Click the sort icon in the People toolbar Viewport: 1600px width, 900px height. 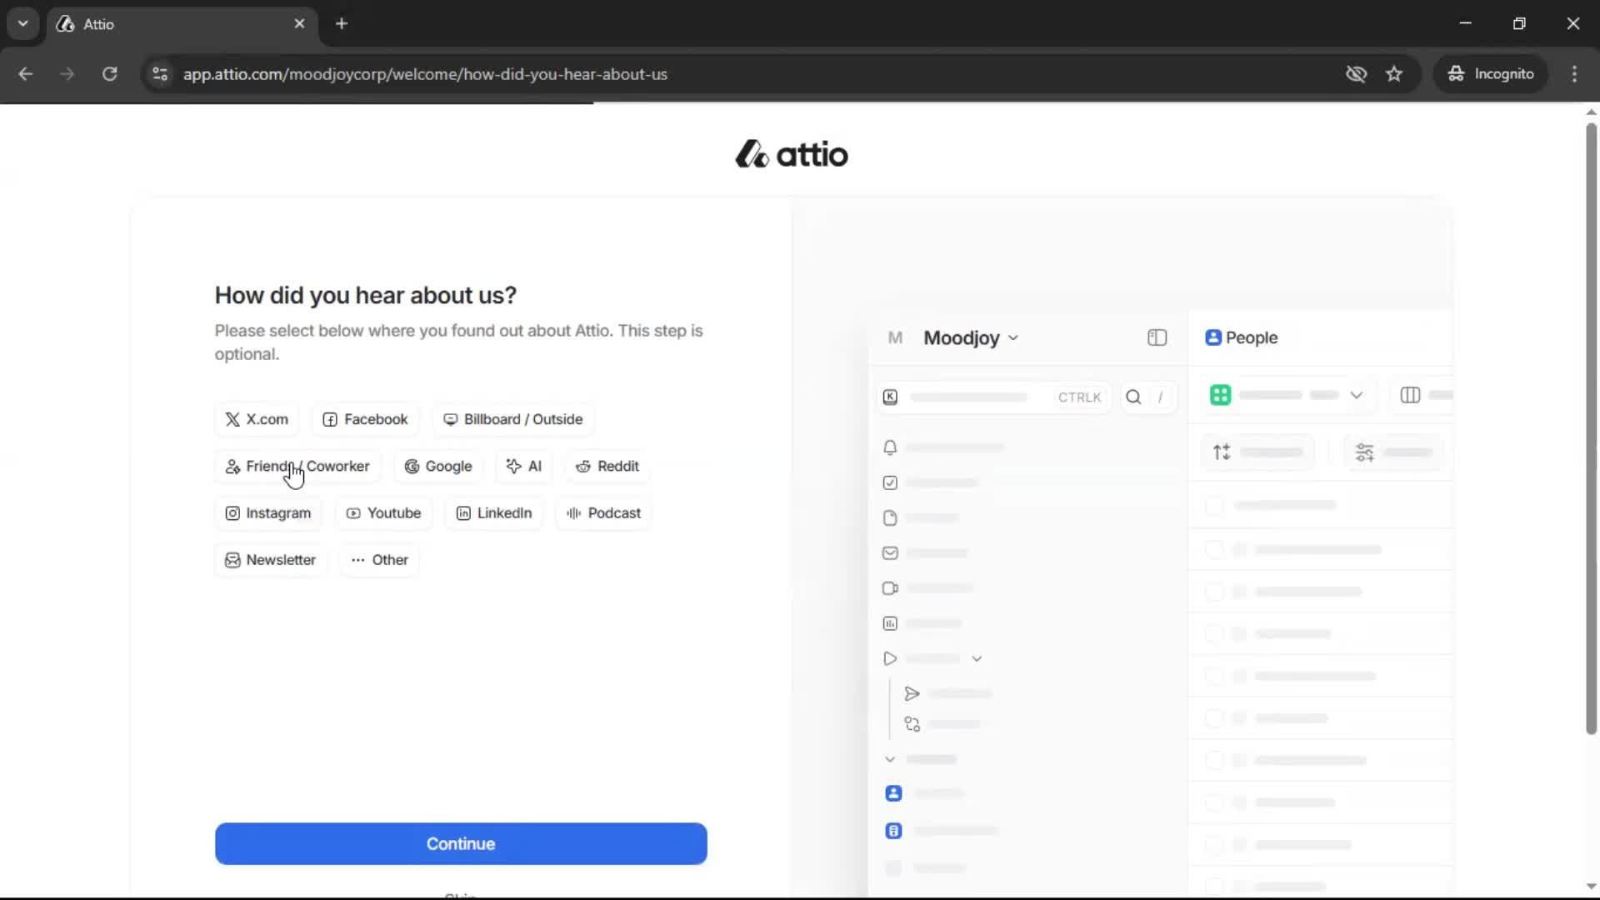[x=1222, y=452]
